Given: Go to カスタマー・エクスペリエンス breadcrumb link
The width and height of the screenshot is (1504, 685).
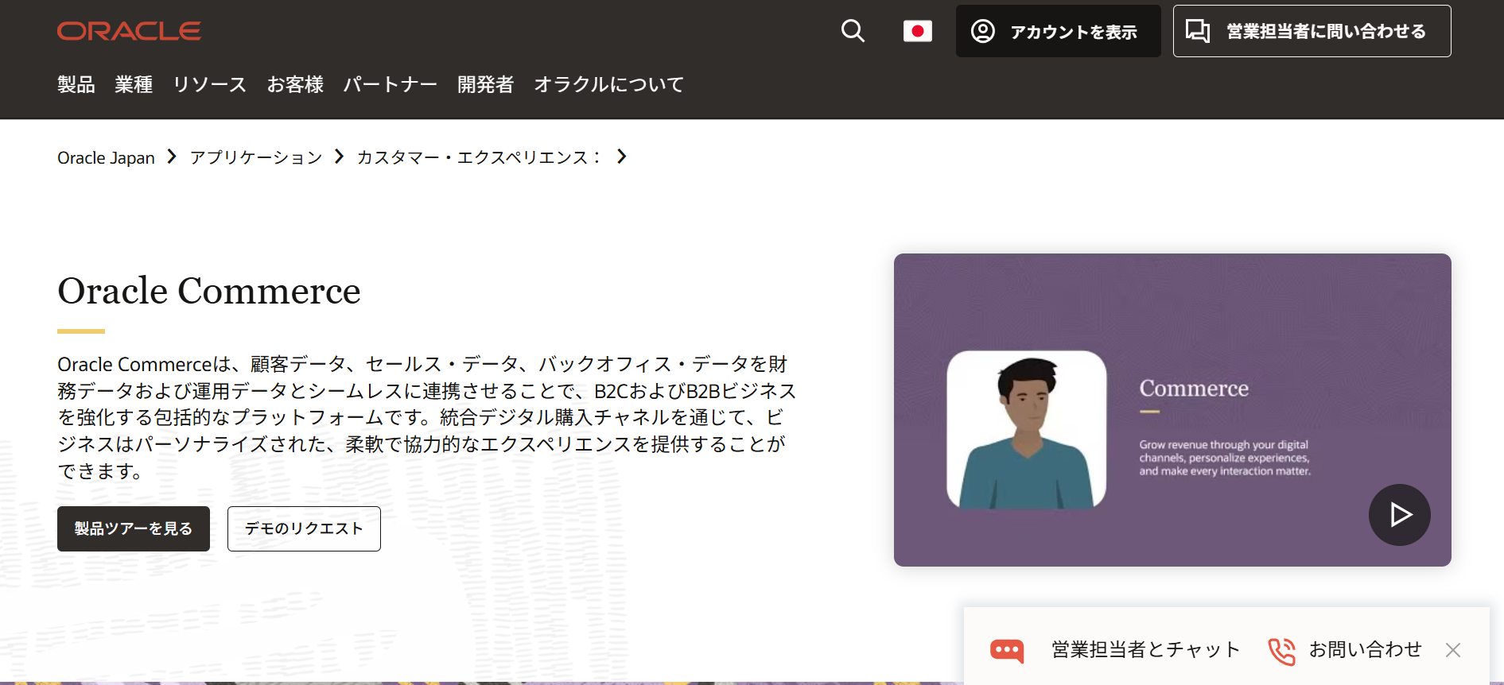Looking at the screenshot, I should pyautogui.click(x=479, y=157).
